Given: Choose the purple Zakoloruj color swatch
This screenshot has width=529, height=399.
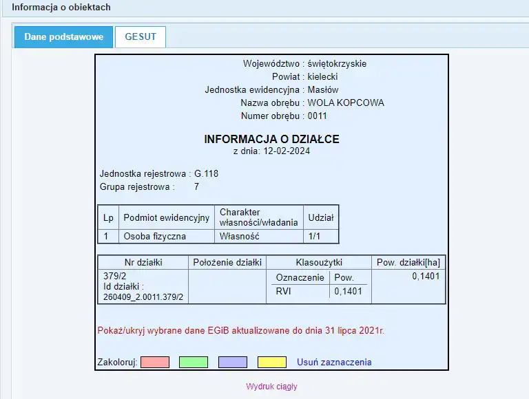Looking at the screenshot, I should [233, 362].
